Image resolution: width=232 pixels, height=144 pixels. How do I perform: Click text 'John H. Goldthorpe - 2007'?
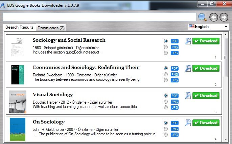[54, 130]
